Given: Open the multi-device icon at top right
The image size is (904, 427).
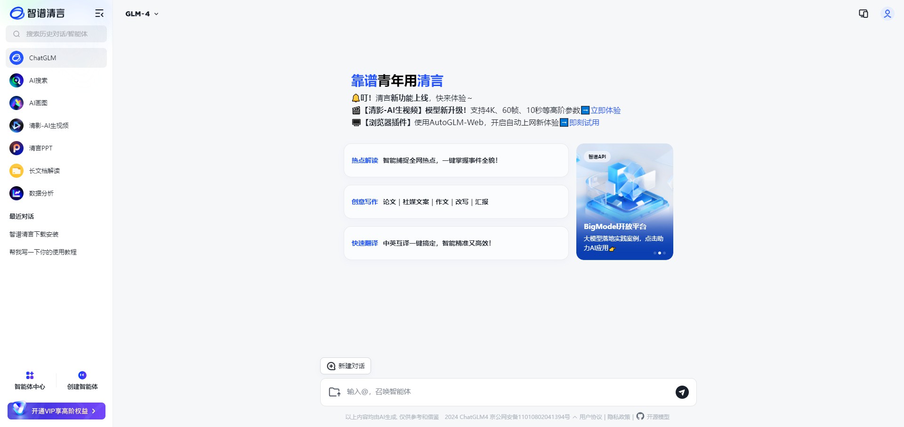Looking at the screenshot, I should click(x=864, y=14).
